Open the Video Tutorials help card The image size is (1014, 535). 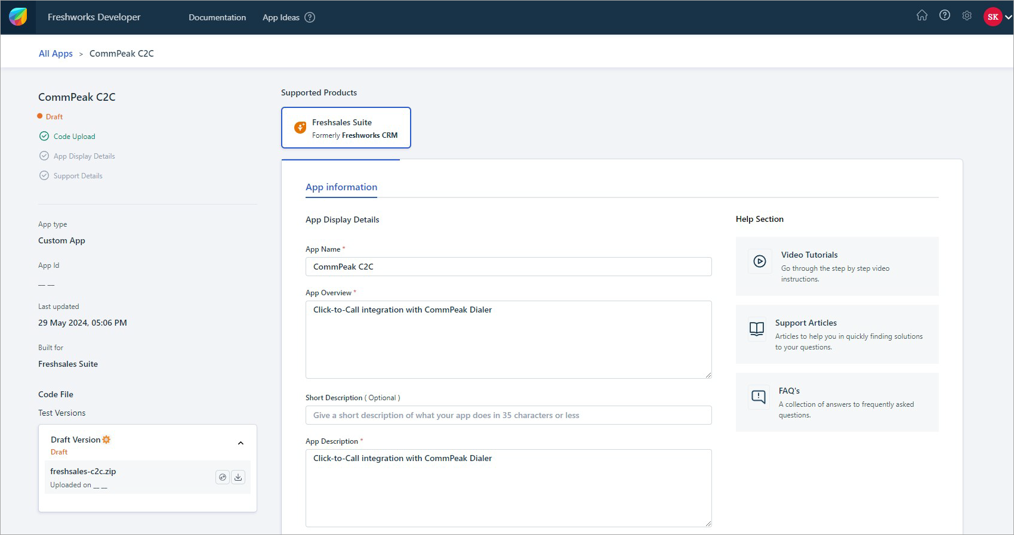click(x=837, y=266)
